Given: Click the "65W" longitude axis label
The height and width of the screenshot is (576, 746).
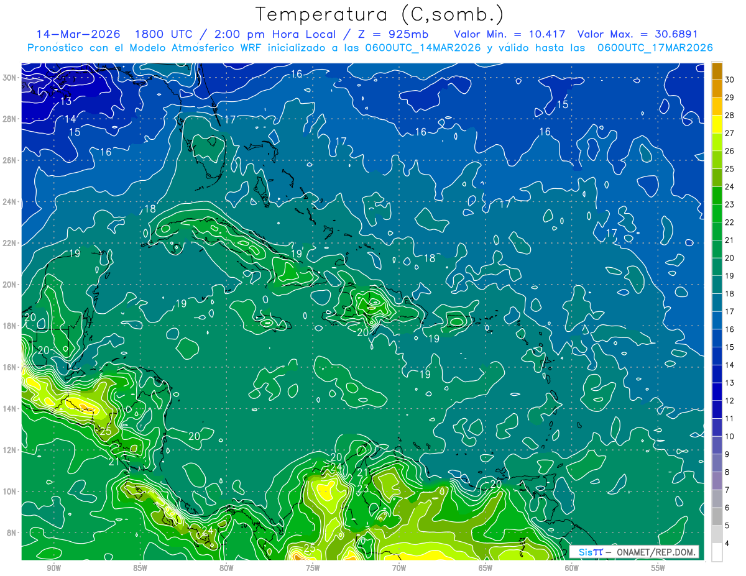Looking at the screenshot, I should pos(486,568).
